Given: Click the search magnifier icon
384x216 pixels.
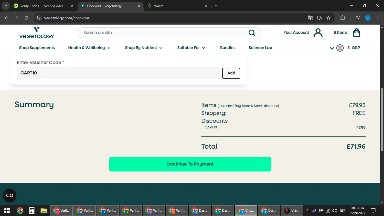Looking at the screenshot, I should 252,33.
